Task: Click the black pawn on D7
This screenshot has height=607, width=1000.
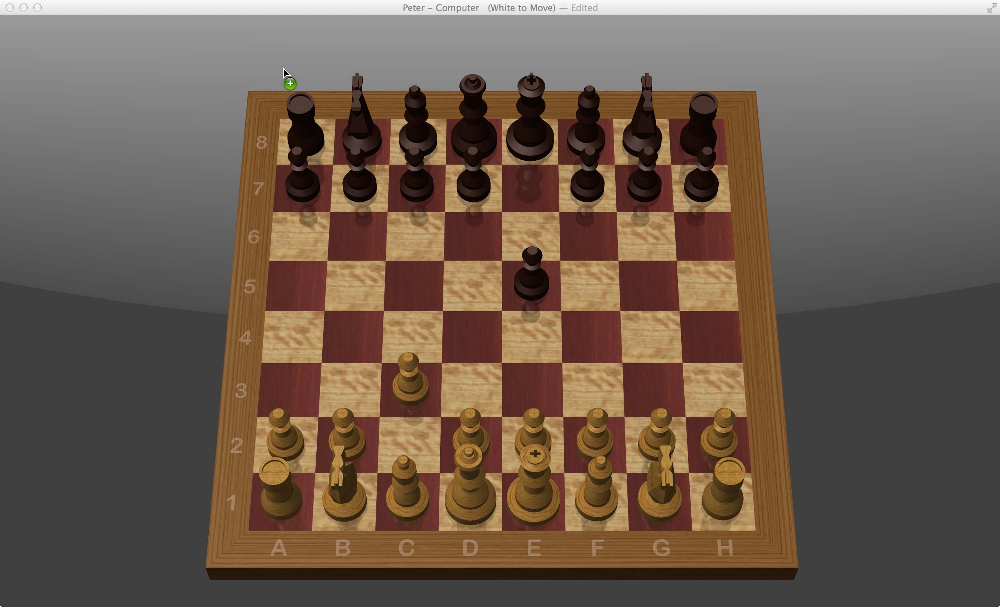Action: pos(474,175)
